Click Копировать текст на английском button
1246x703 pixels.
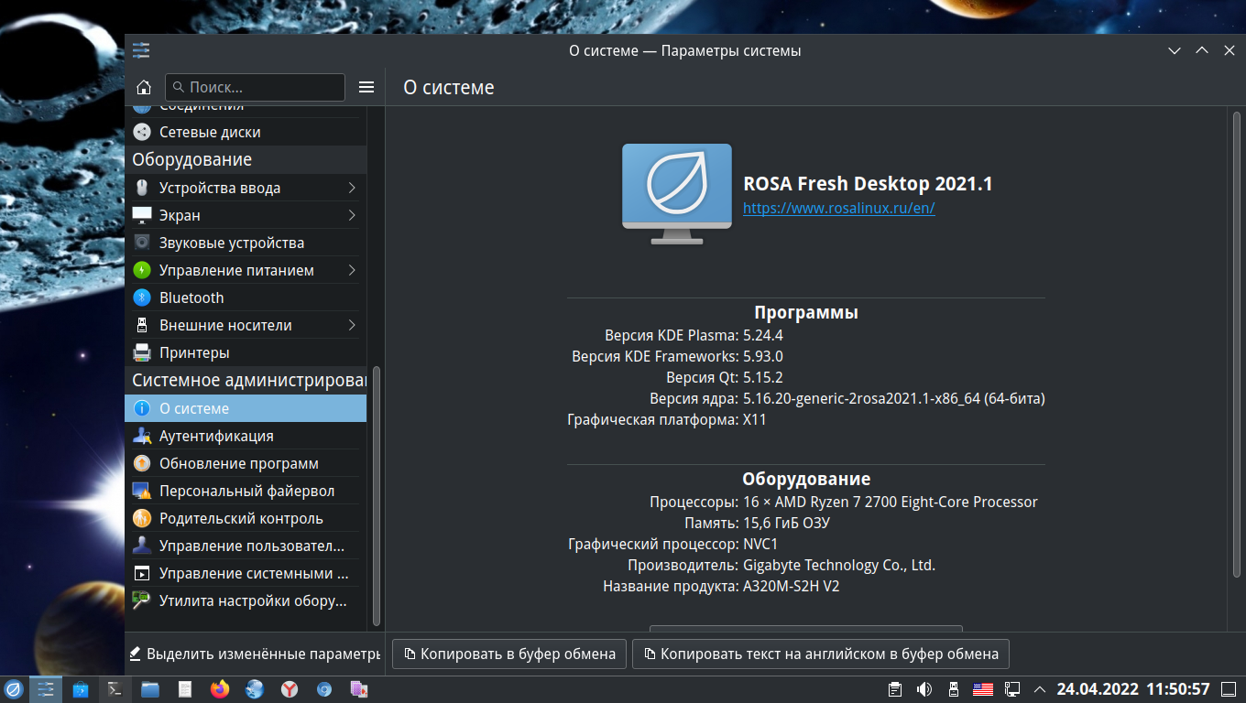(821, 654)
